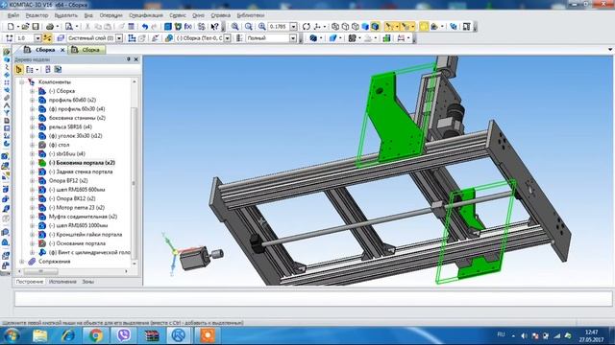Switch to the Построение tab
Screen dimensions: 615x345
[30, 282]
